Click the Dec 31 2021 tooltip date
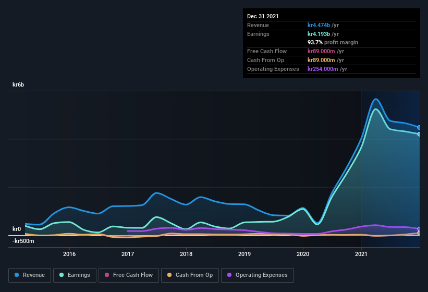The width and height of the screenshot is (428, 292). pyautogui.click(x=263, y=16)
